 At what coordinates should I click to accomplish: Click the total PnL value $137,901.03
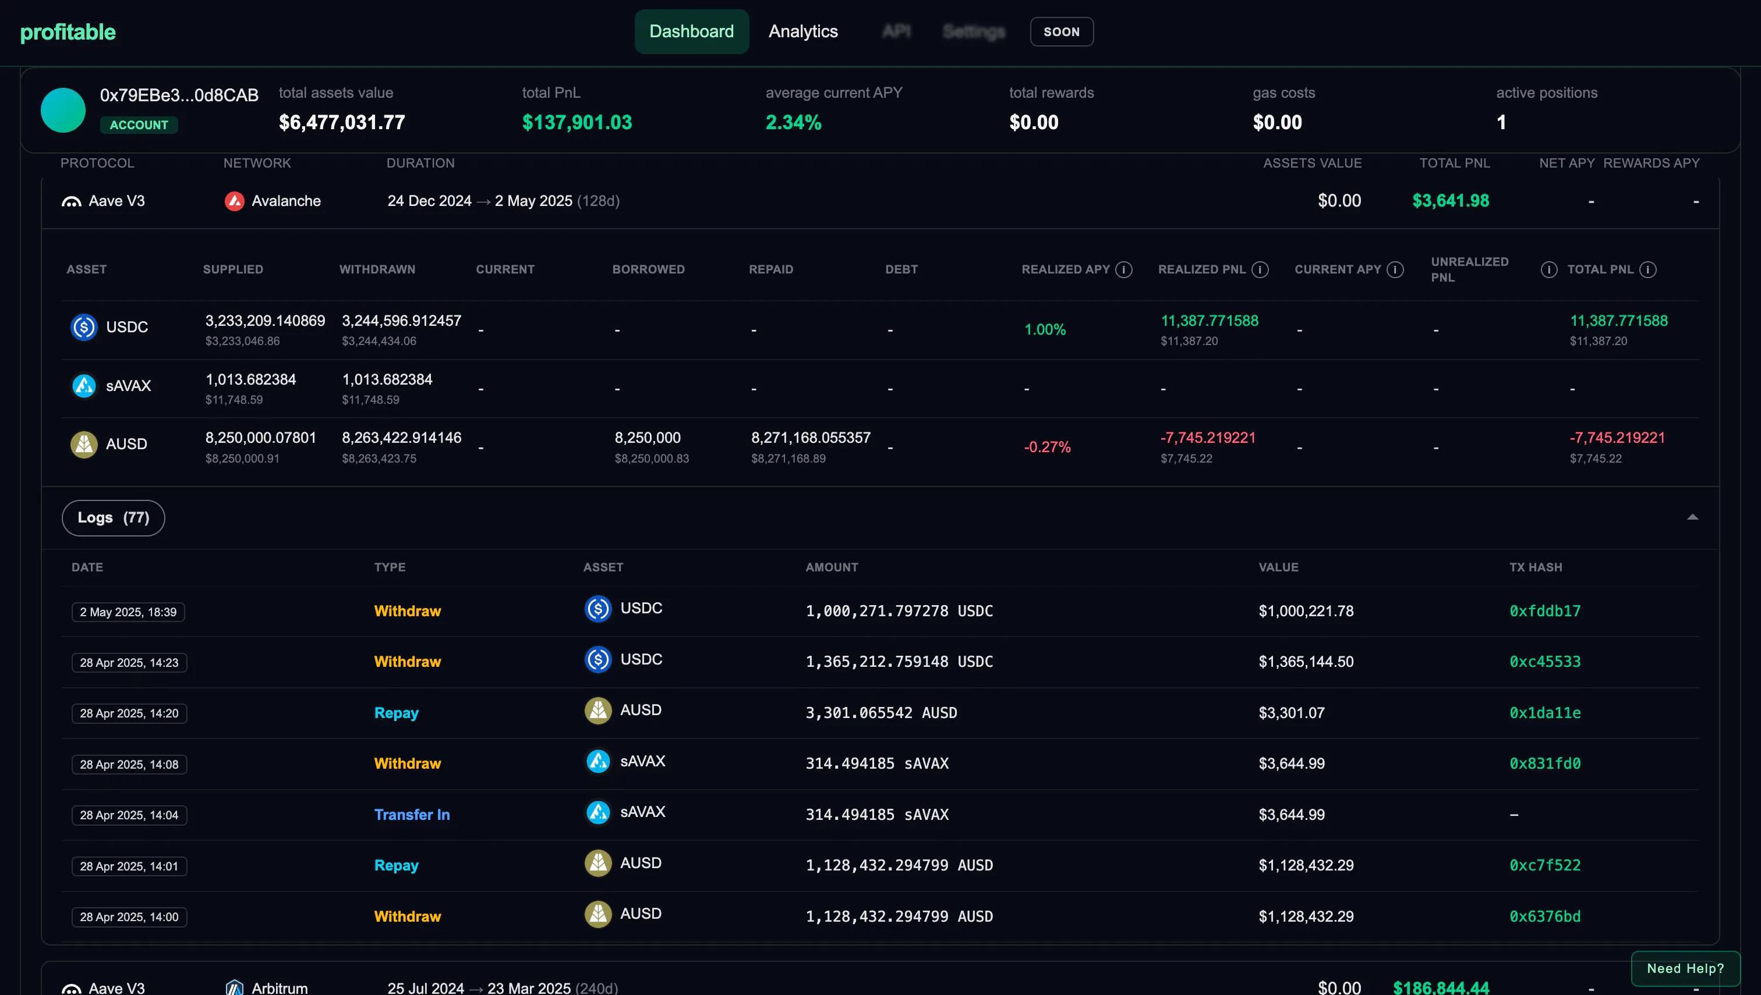tap(577, 122)
